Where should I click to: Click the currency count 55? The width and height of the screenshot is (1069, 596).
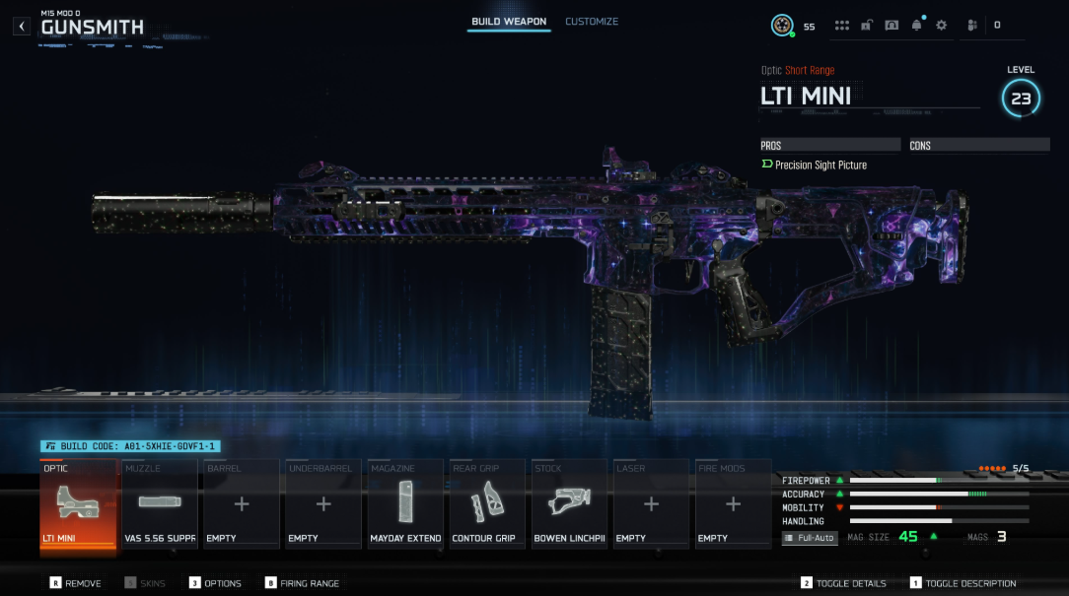coord(809,27)
